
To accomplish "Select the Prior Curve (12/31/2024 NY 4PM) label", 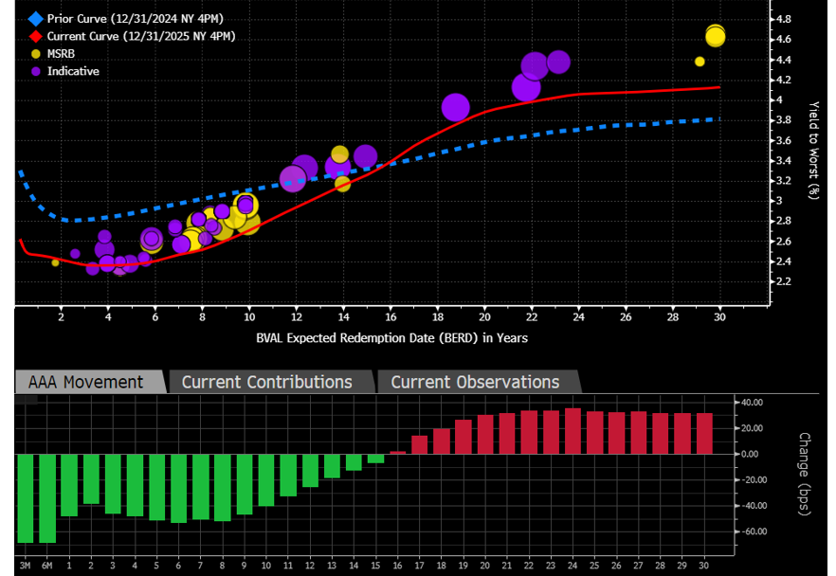I will pos(136,19).
